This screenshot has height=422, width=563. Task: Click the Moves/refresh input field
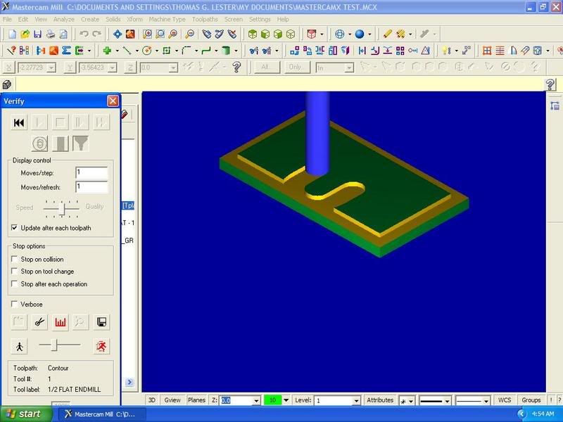91,187
